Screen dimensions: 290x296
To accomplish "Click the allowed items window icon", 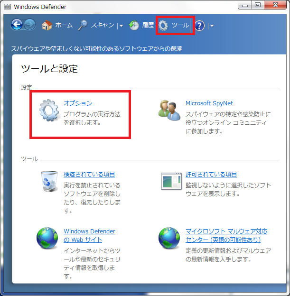I will (171, 181).
